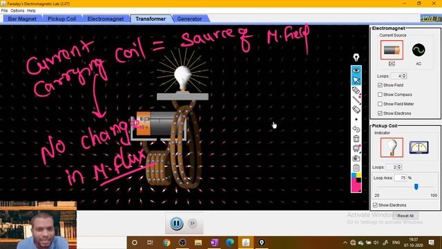
Task: Click the PhET logo at top right
Action: click(431, 19)
